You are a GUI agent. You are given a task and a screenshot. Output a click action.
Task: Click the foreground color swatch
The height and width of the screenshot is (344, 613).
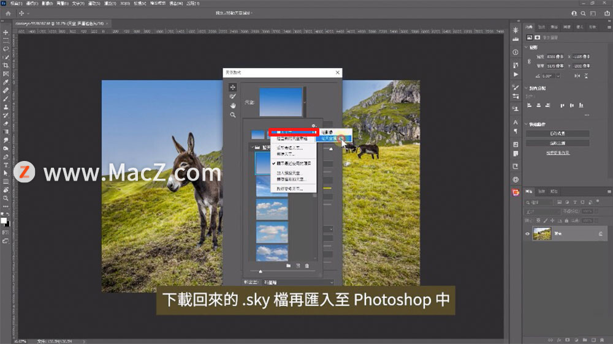(x=4, y=221)
